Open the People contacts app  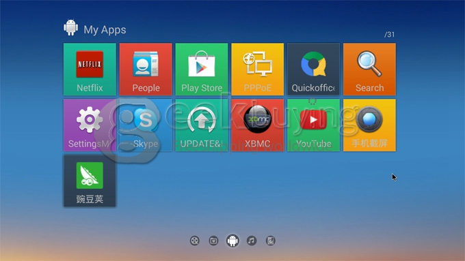coord(146,69)
